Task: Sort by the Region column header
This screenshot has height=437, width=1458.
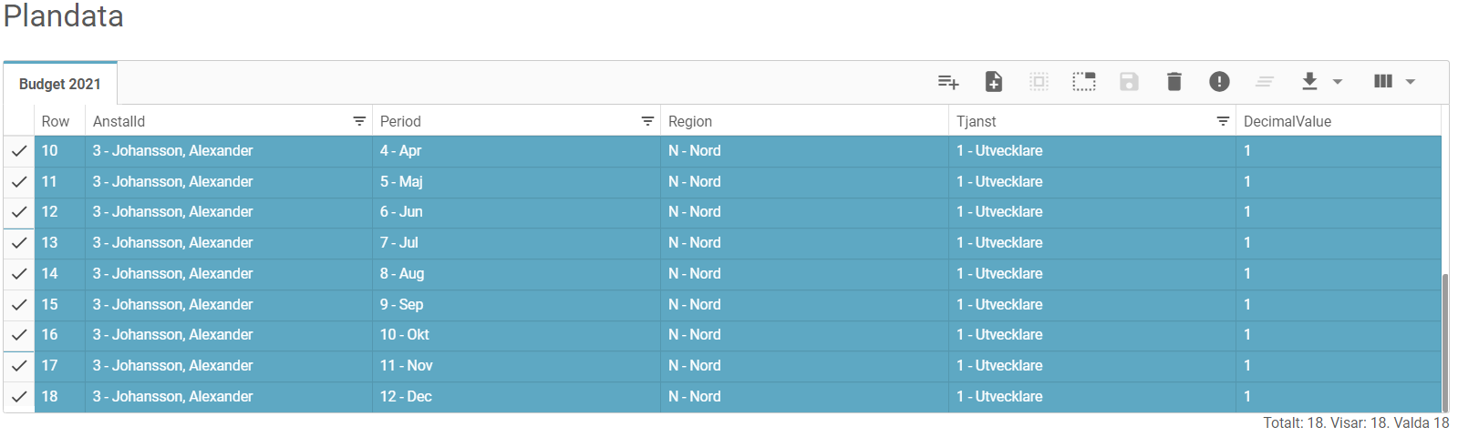Action: 690,121
